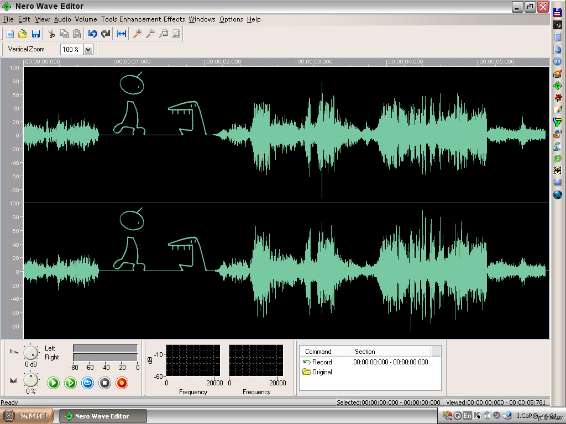Click the Zoom In magnifier icon
This screenshot has width=566, height=424.
[x=137, y=34]
